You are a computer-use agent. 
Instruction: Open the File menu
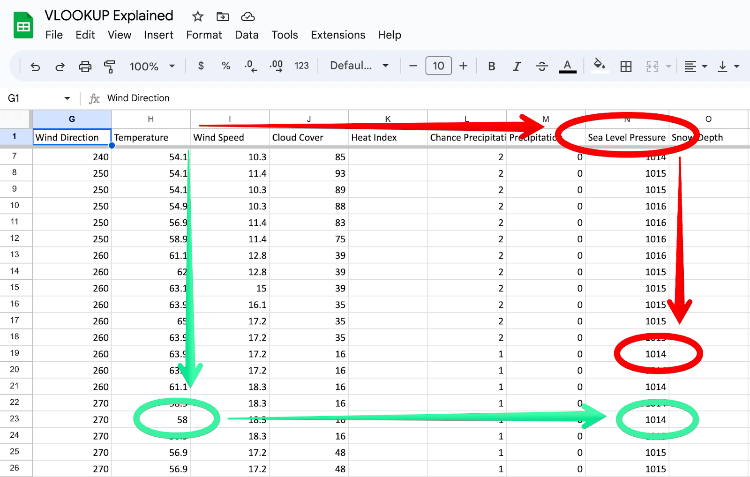tap(54, 35)
